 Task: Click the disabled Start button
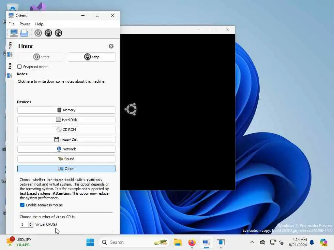41,57
